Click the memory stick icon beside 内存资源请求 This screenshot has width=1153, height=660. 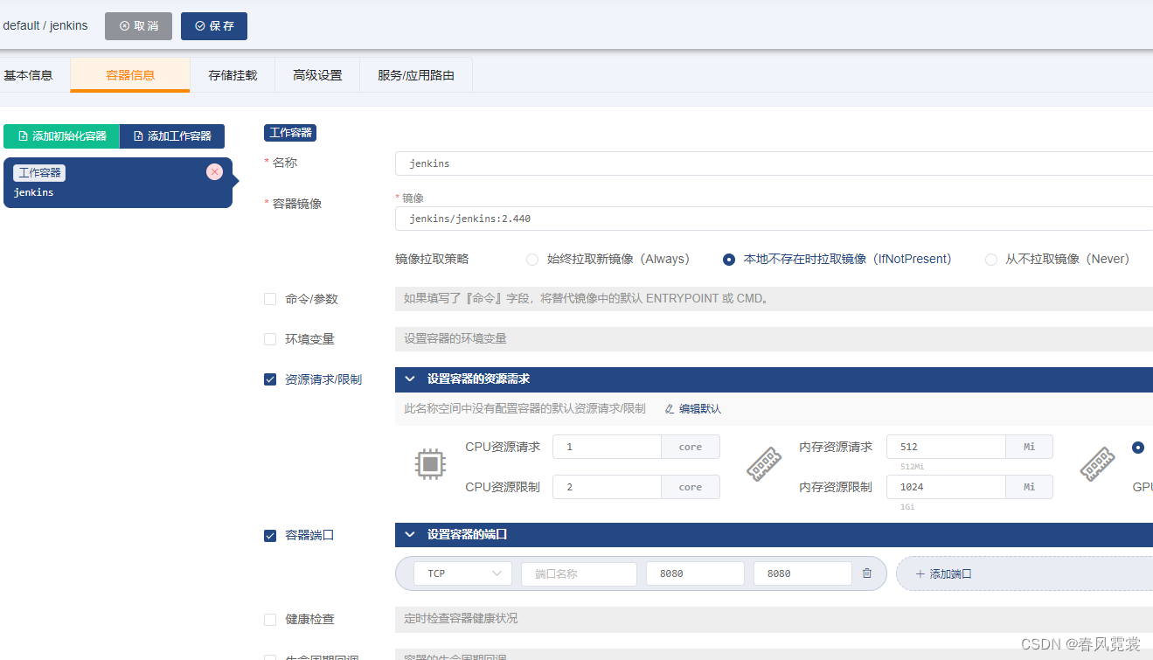point(764,466)
